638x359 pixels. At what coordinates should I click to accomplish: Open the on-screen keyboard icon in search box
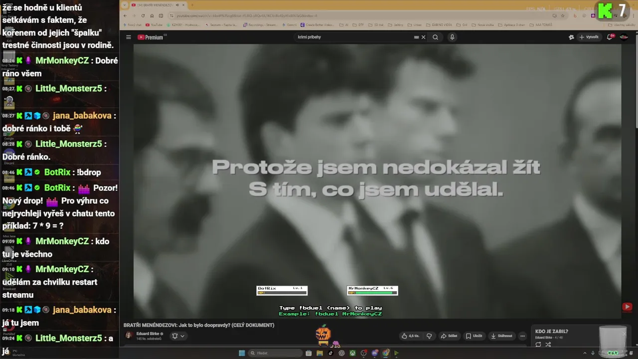(x=416, y=37)
